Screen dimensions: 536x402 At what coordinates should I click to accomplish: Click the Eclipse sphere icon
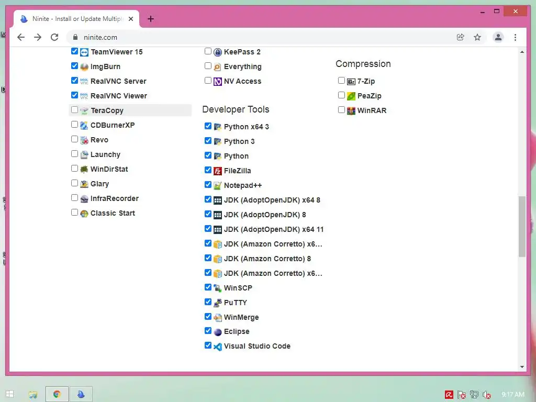pos(218,332)
